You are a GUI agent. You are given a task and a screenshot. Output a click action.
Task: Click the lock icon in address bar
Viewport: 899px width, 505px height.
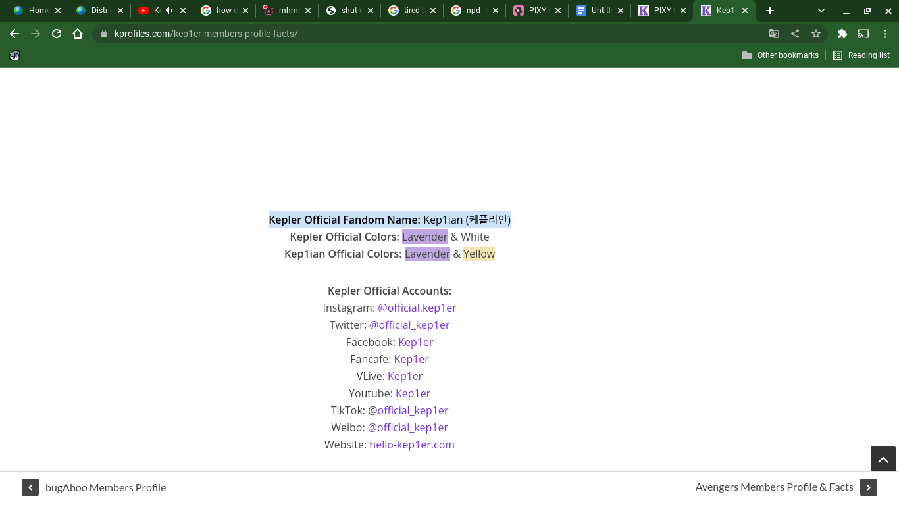tap(104, 34)
